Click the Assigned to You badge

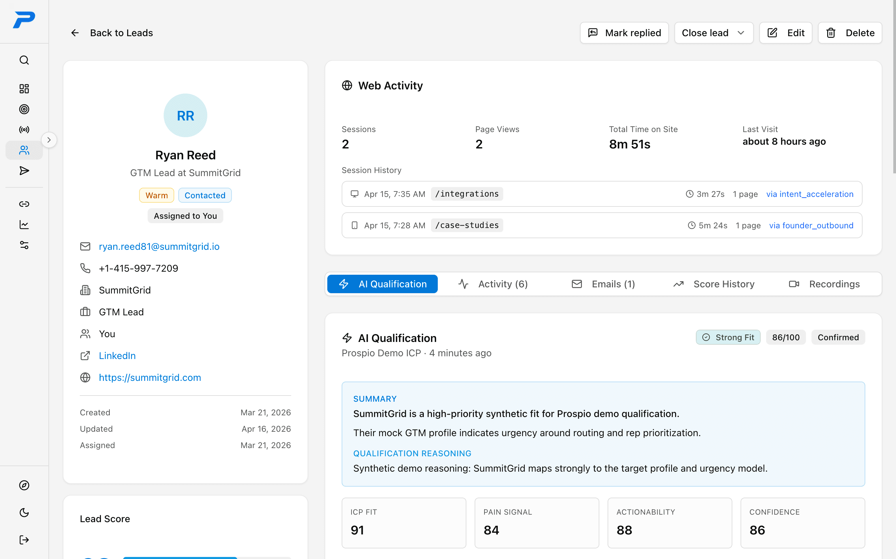pyautogui.click(x=185, y=216)
